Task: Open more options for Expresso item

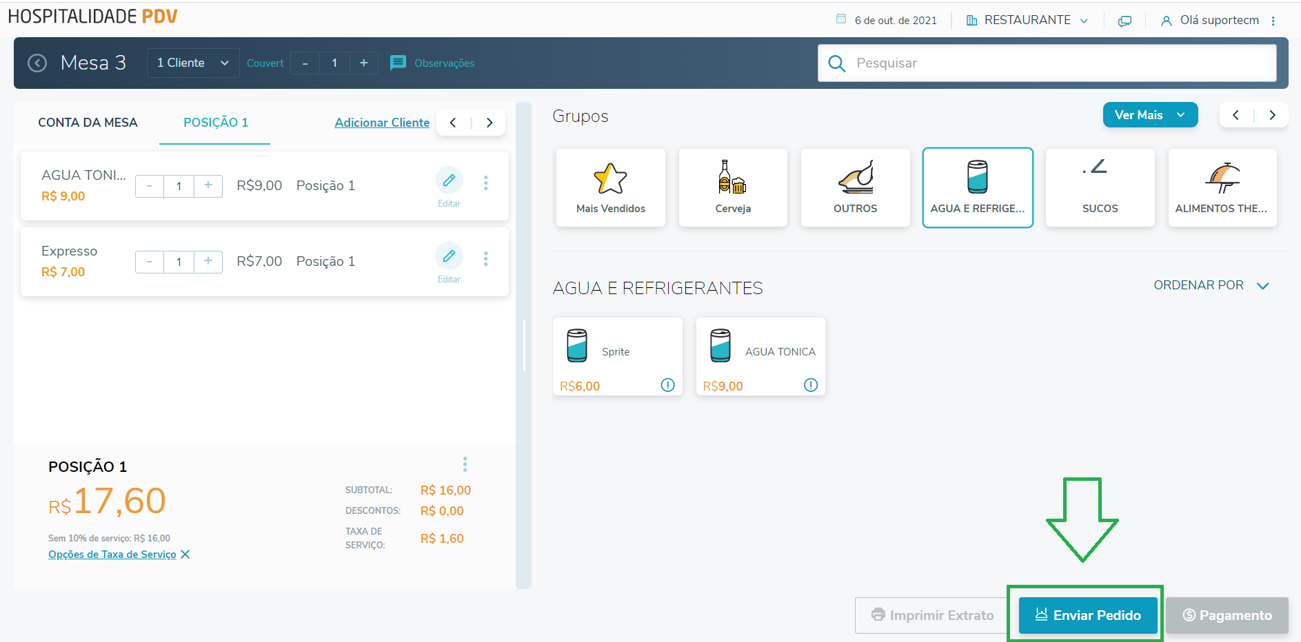Action: tap(486, 258)
